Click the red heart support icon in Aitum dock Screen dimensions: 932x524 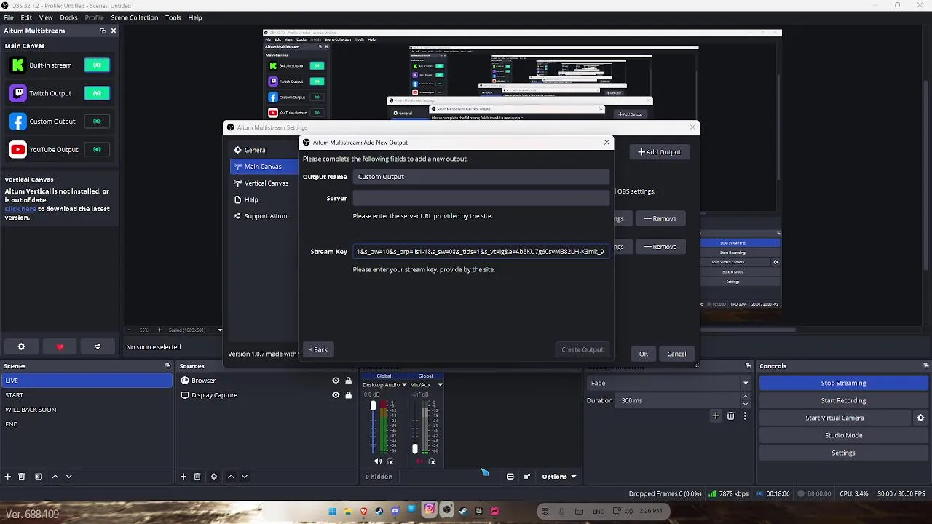[60, 347]
